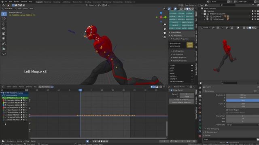Viewport: 259px width, 145px height.
Task: Click the NECK-FOLLOW value slider
Action: tap(190, 46)
